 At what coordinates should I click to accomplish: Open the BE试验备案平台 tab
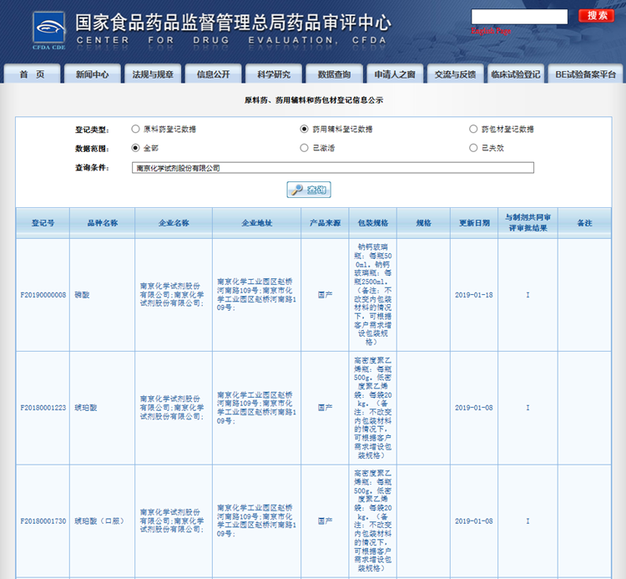585,74
